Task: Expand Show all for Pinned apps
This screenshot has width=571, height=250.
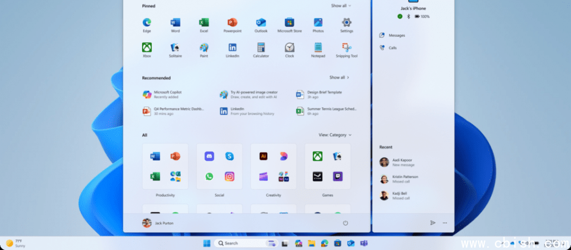Action: 341,6
